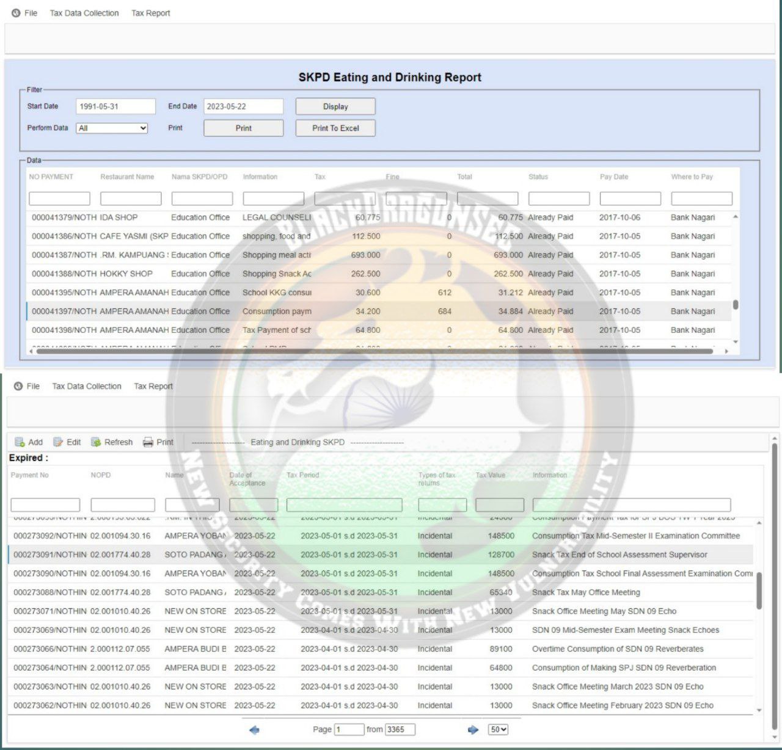
Task: Open the page size dropdown showing 50
Action: [498, 729]
